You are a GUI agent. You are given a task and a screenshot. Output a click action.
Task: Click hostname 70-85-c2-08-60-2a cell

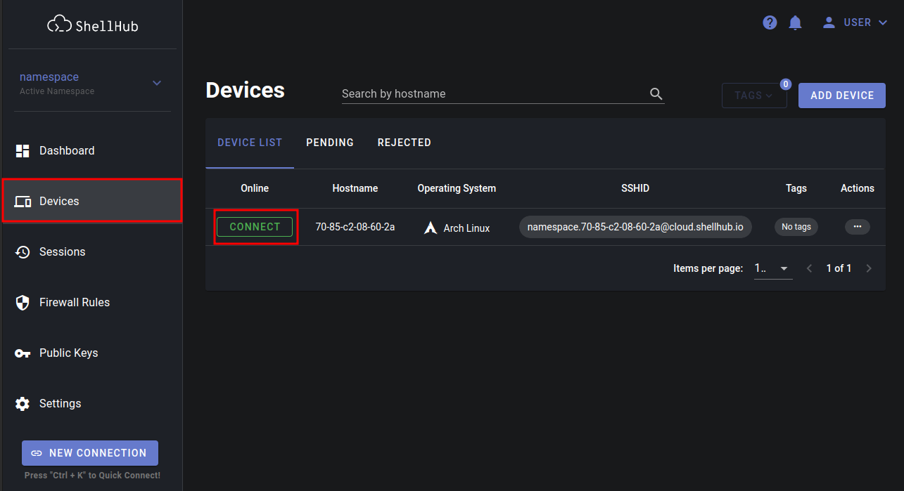point(355,227)
